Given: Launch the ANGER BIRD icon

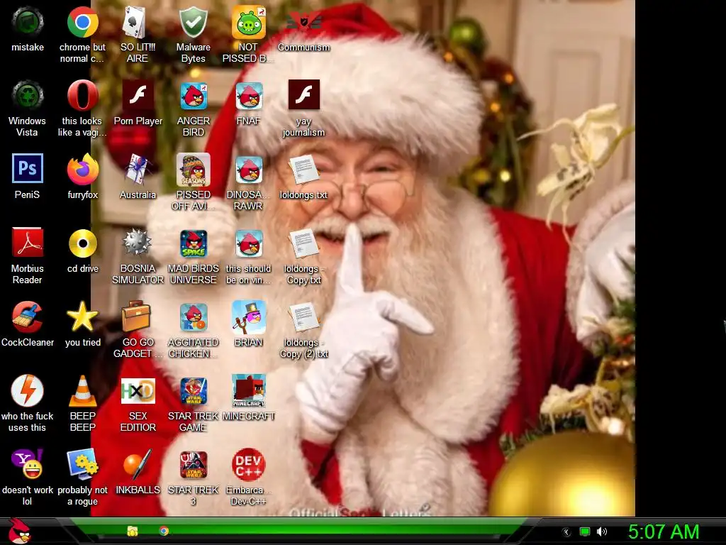Looking at the screenshot, I should point(194,96).
